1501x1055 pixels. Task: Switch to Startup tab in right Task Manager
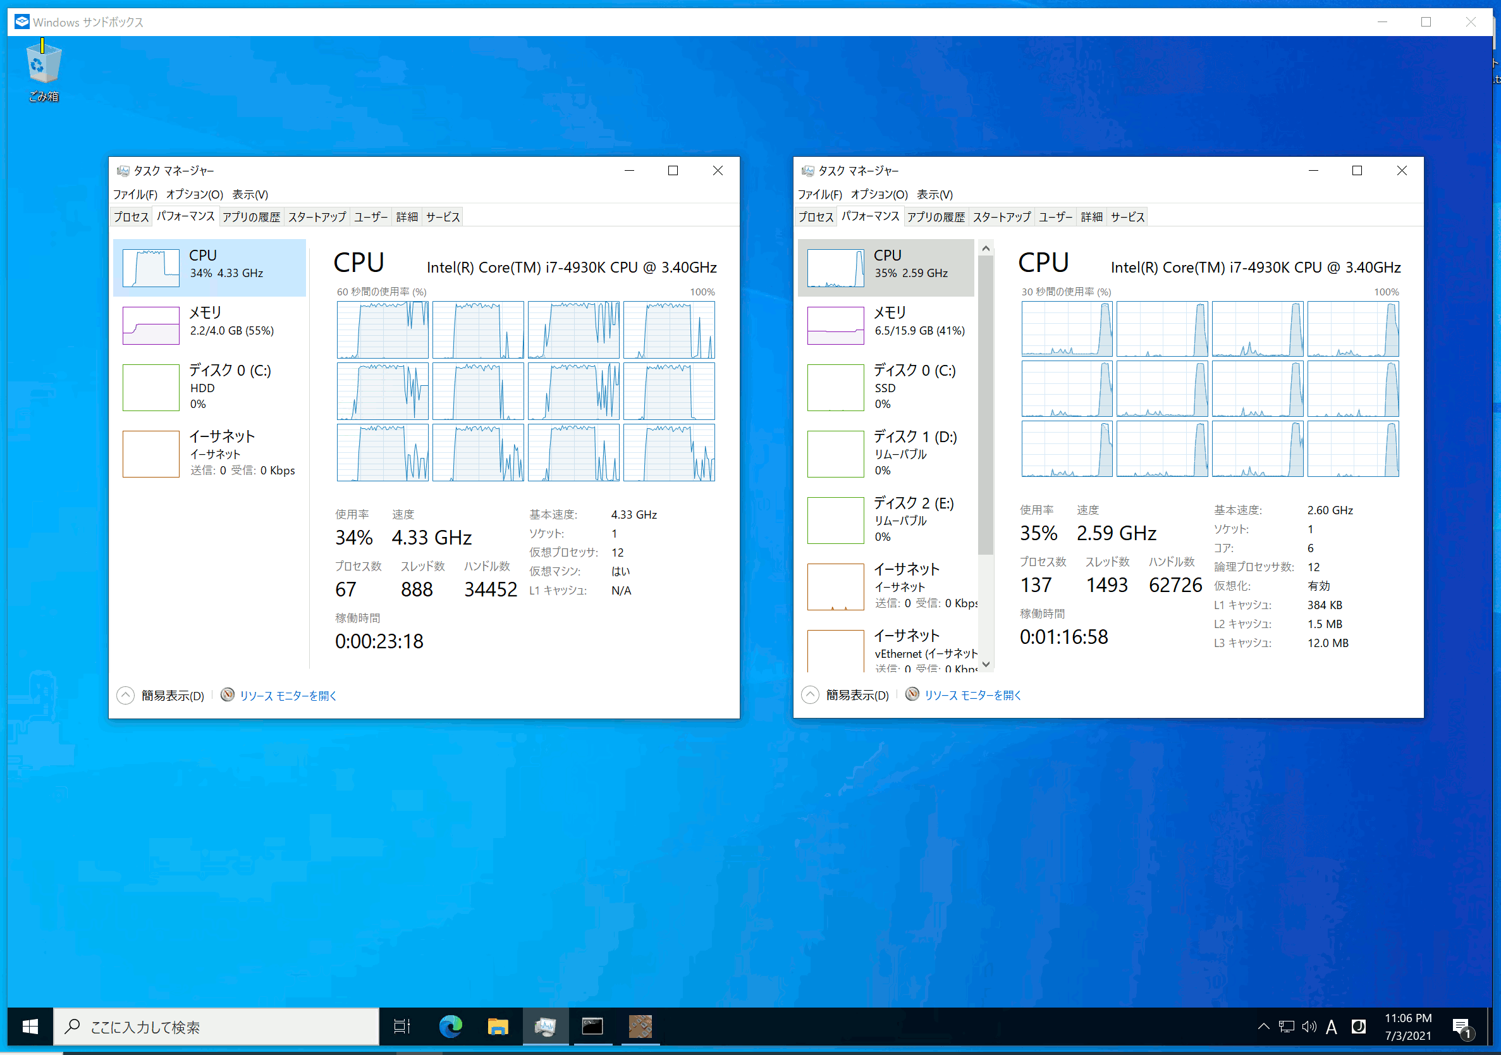point(1001,217)
